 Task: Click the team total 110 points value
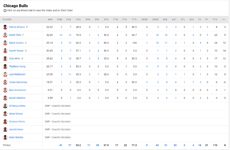pos(215,145)
